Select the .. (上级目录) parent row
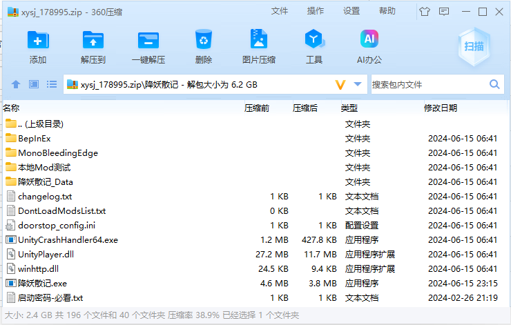Viewport: 511px width, 325px height. [256, 124]
